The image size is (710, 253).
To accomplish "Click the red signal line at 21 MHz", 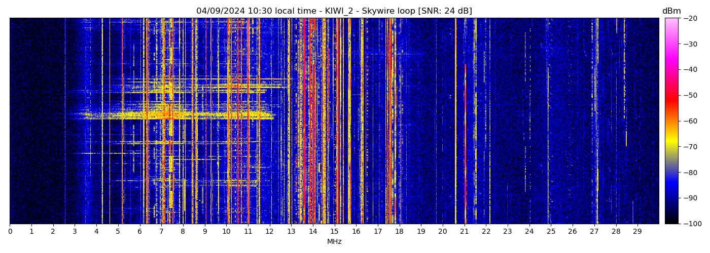I will click(x=465, y=142).
